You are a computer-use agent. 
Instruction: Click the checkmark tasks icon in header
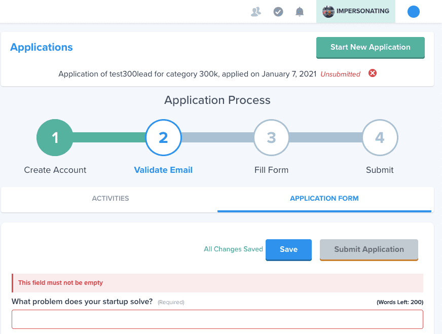pos(278,12)
